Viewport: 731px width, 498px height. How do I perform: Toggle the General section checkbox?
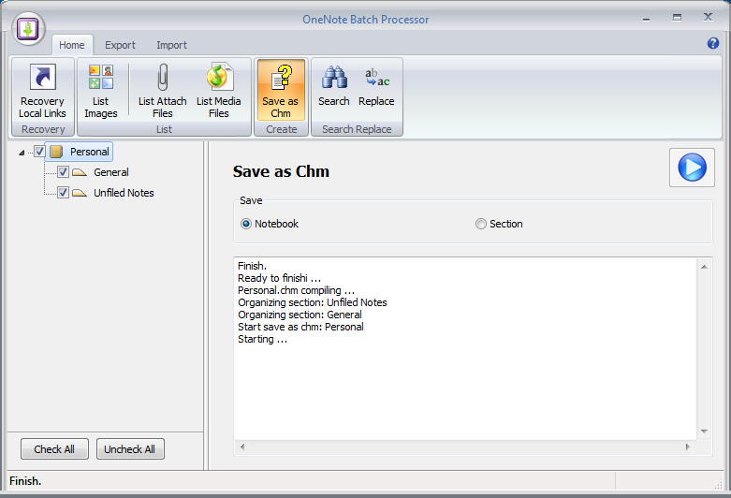63,171
